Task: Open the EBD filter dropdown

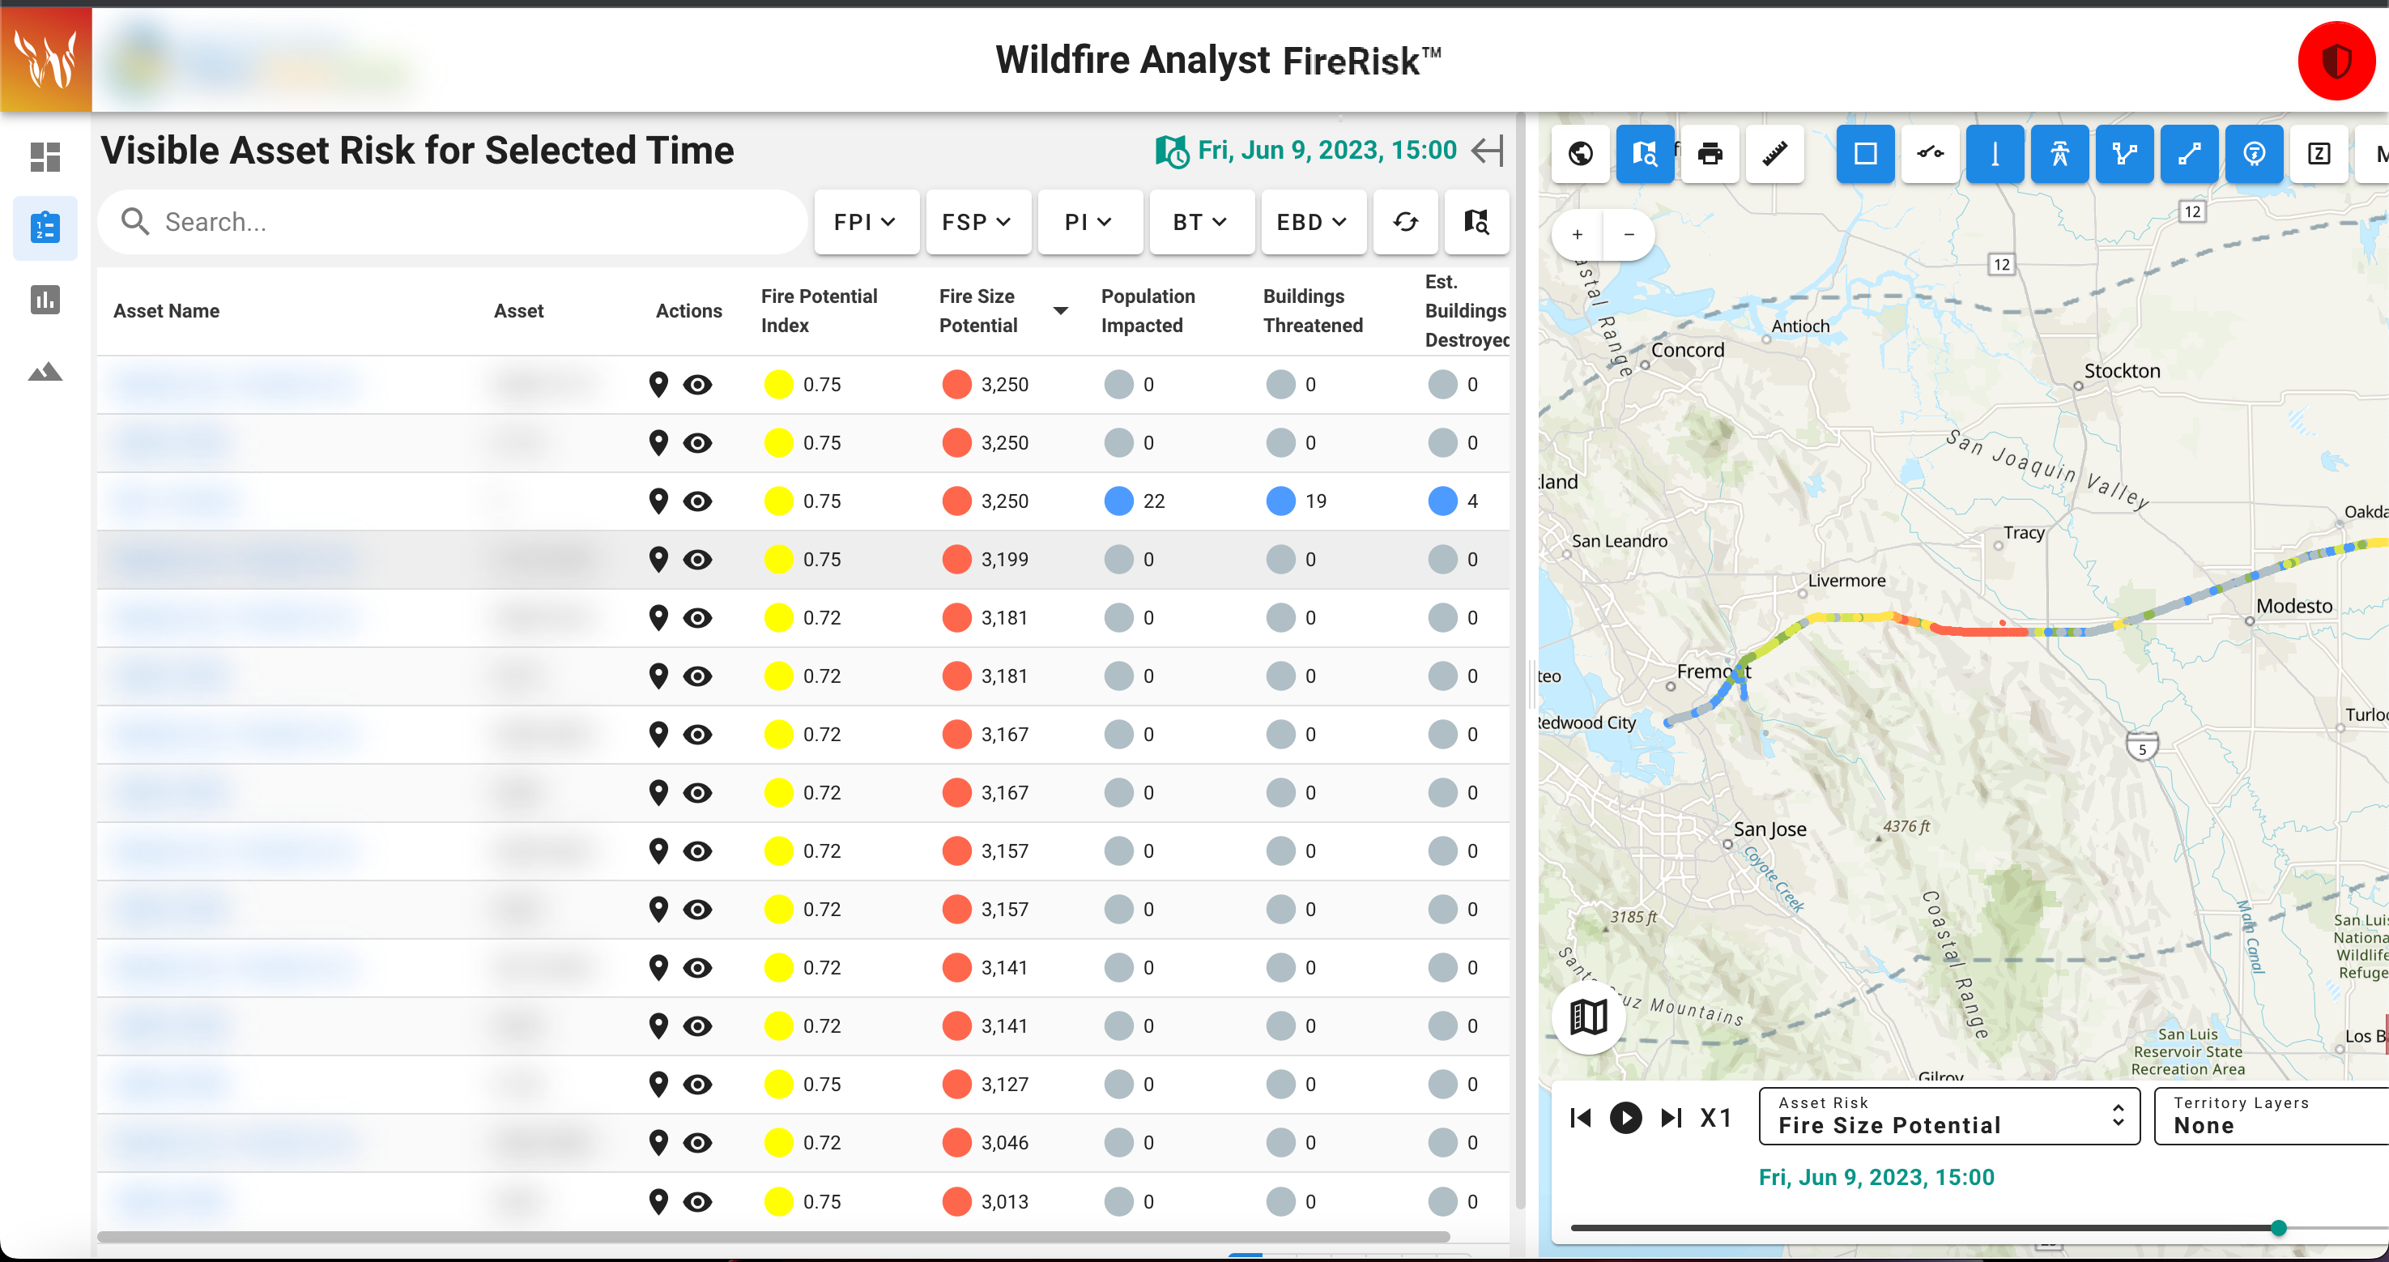Action: 1311,222
